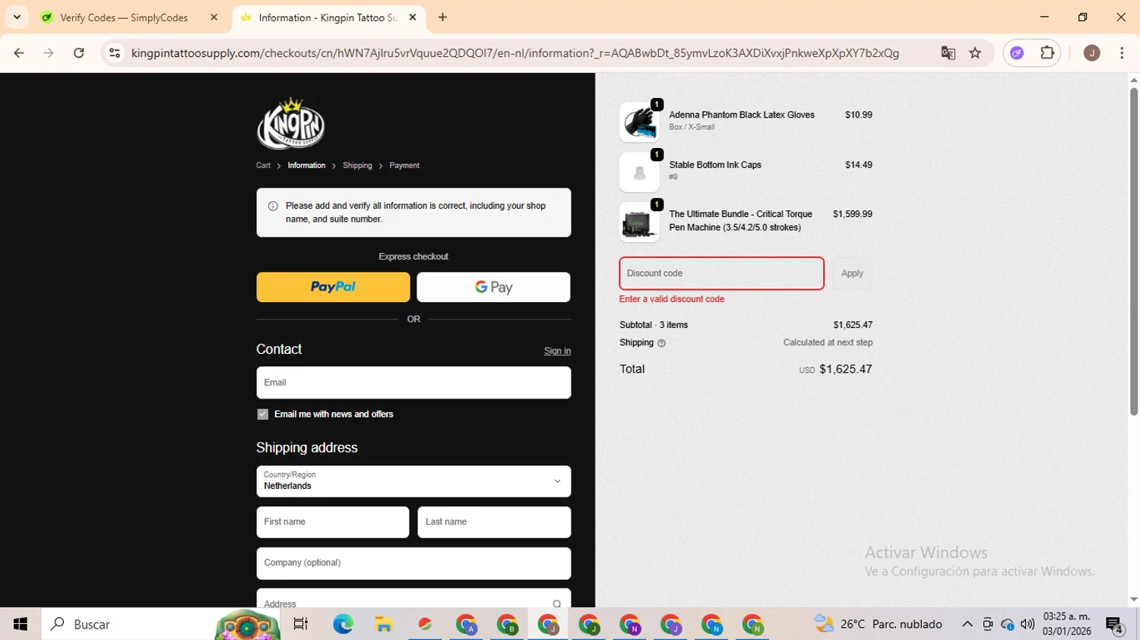Click the shipping help question-mark icon

[661, 343]
